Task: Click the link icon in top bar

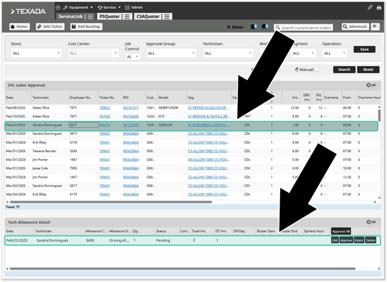Action: (x=370, y=8)
